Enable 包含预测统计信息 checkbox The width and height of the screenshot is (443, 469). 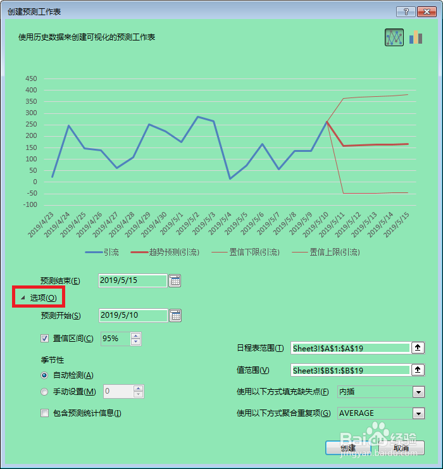(44, 413)
